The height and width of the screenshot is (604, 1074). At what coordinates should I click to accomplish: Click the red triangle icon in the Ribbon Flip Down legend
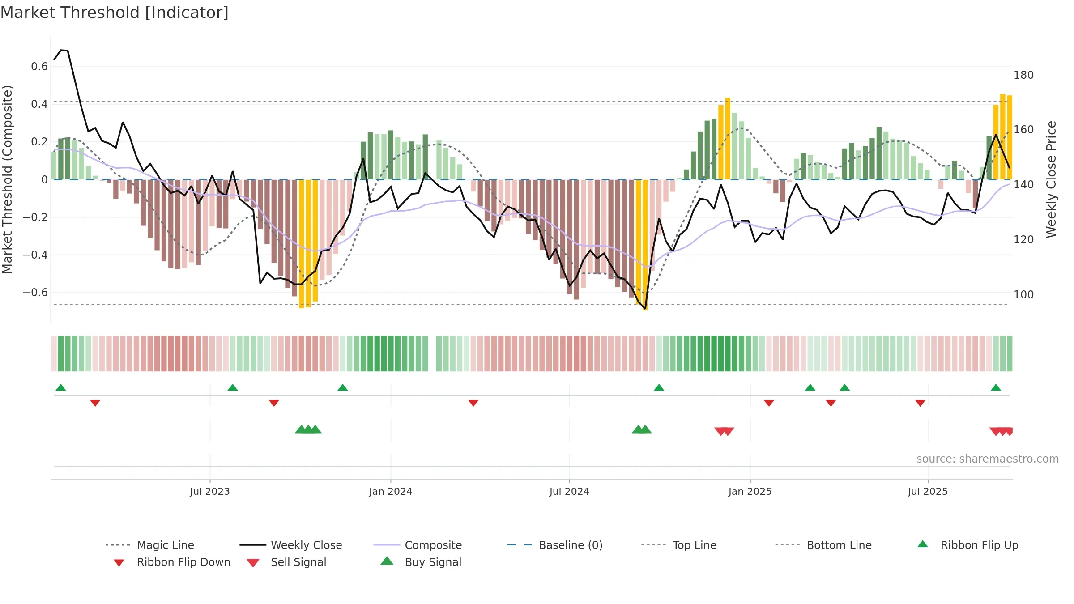pos(119,563)
